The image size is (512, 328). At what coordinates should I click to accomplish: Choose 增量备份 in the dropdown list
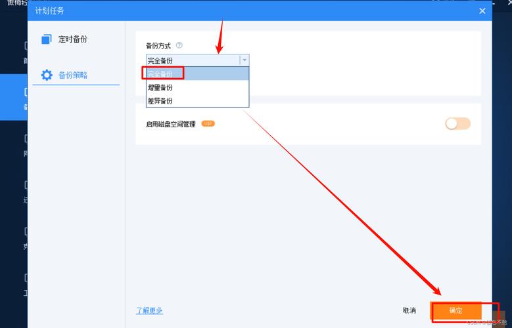(x=198, y=87)
